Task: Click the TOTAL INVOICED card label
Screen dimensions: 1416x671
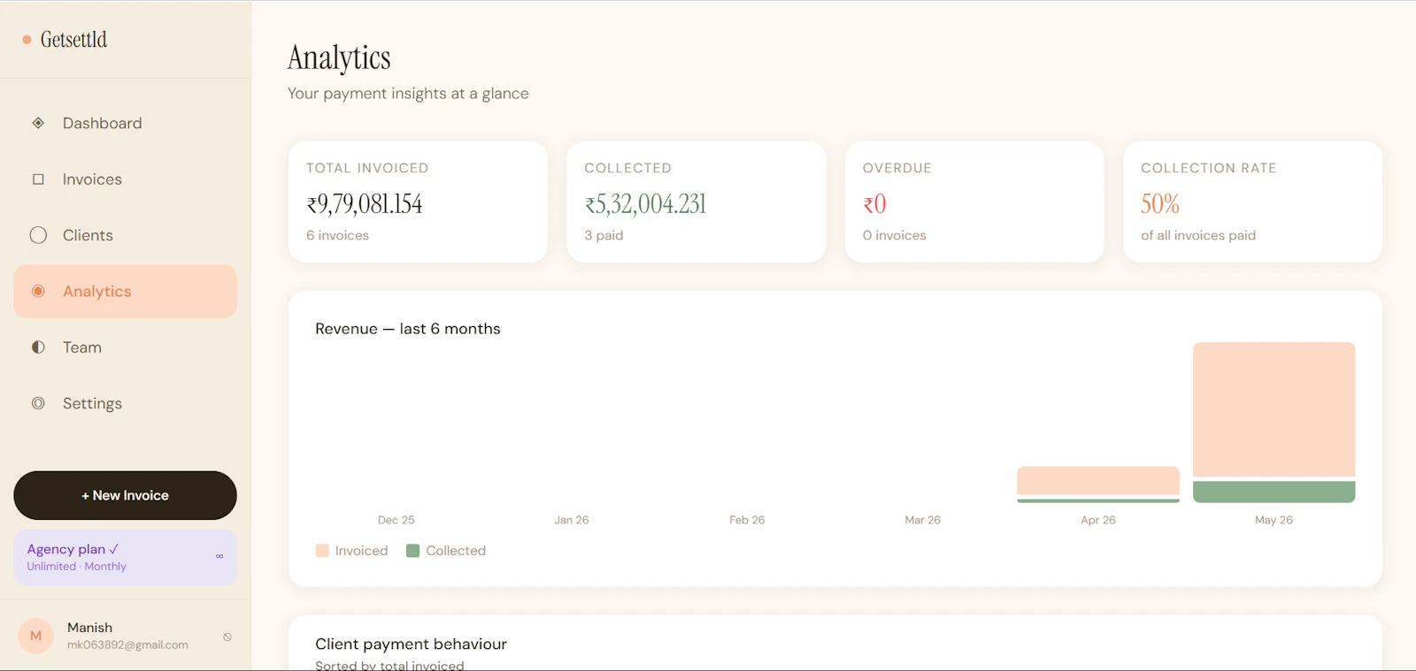Action: click(367, 168)
